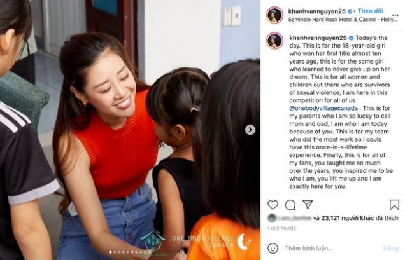Click the blurred liker's small avatar

click(272, 218)
